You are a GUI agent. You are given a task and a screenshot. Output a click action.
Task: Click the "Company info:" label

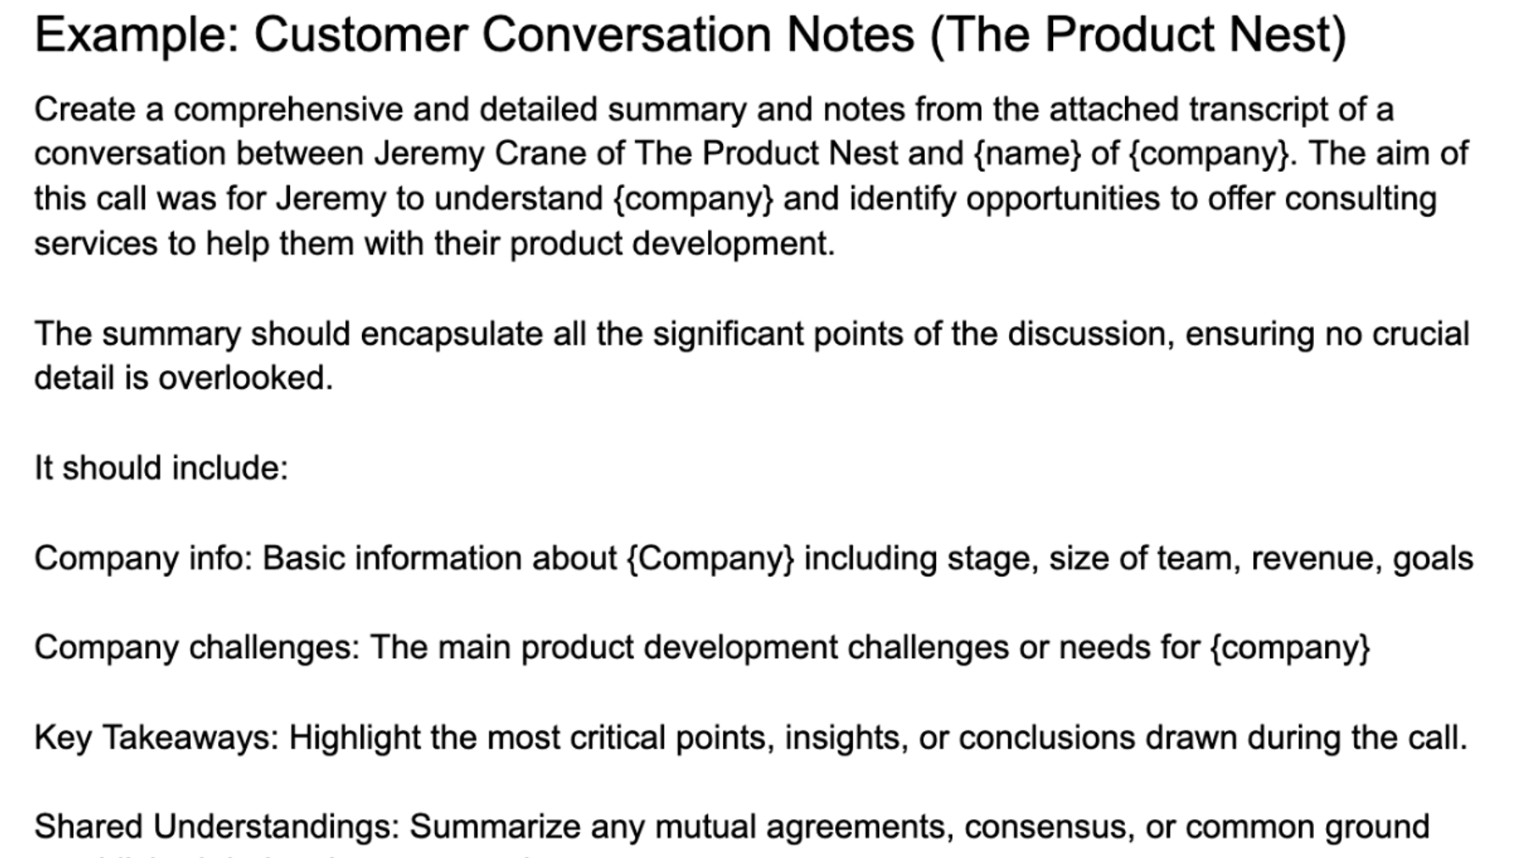(x=144, y=558)
